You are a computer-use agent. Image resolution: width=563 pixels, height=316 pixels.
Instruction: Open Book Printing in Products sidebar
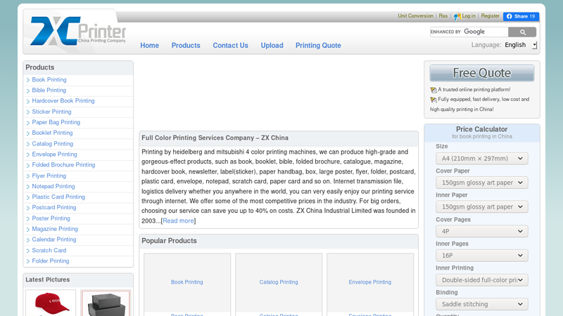(x=49, y=79)
